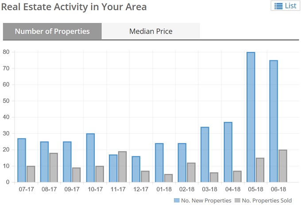The width and height of the screenshot is (301, 211).
Task: Click the 02-18 properties sold bar
Action: 191,172
